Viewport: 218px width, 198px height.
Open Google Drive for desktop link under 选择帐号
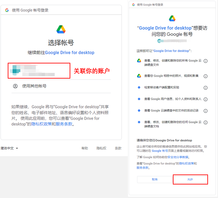[x=70, y=52]
